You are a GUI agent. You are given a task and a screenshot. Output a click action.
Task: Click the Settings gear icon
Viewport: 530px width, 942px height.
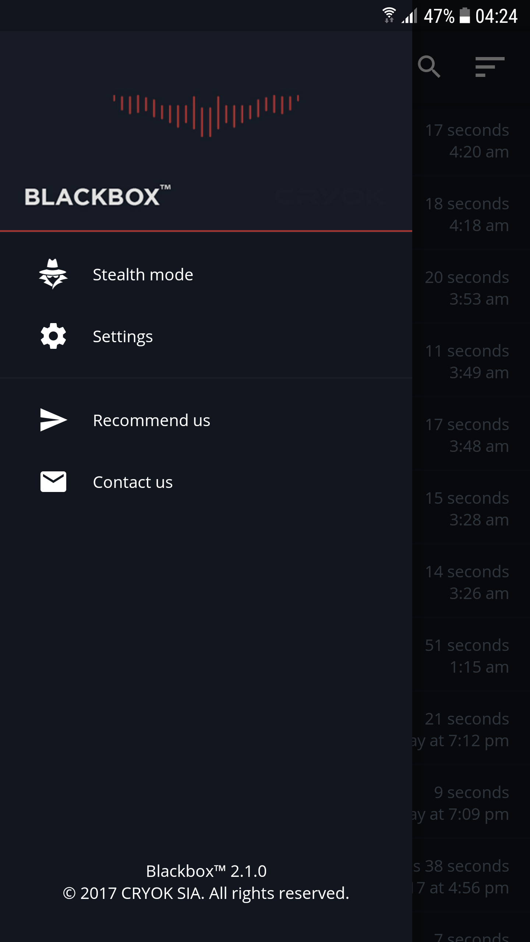click(53, 336)
